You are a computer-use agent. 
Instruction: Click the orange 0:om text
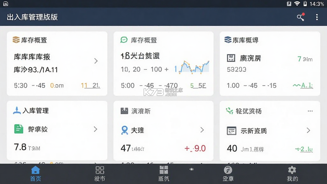pos(57,86)
